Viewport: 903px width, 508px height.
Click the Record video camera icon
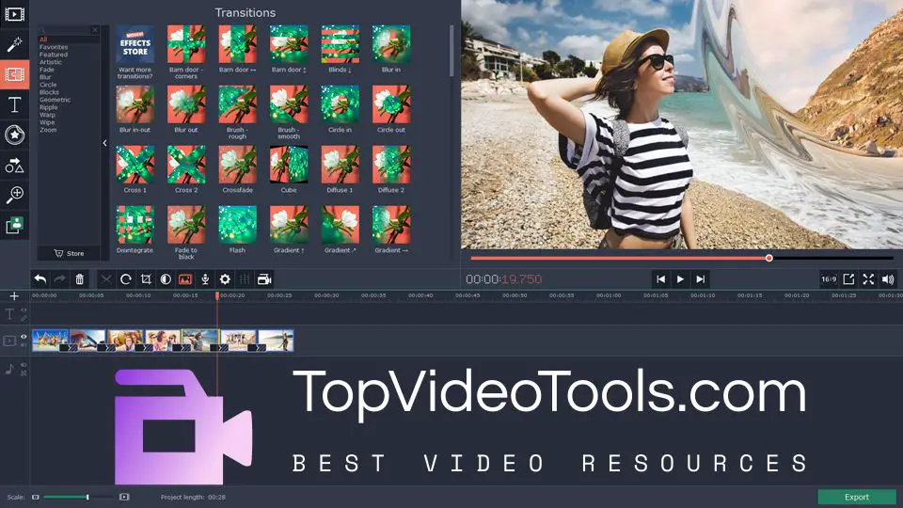tap(264, 279)
